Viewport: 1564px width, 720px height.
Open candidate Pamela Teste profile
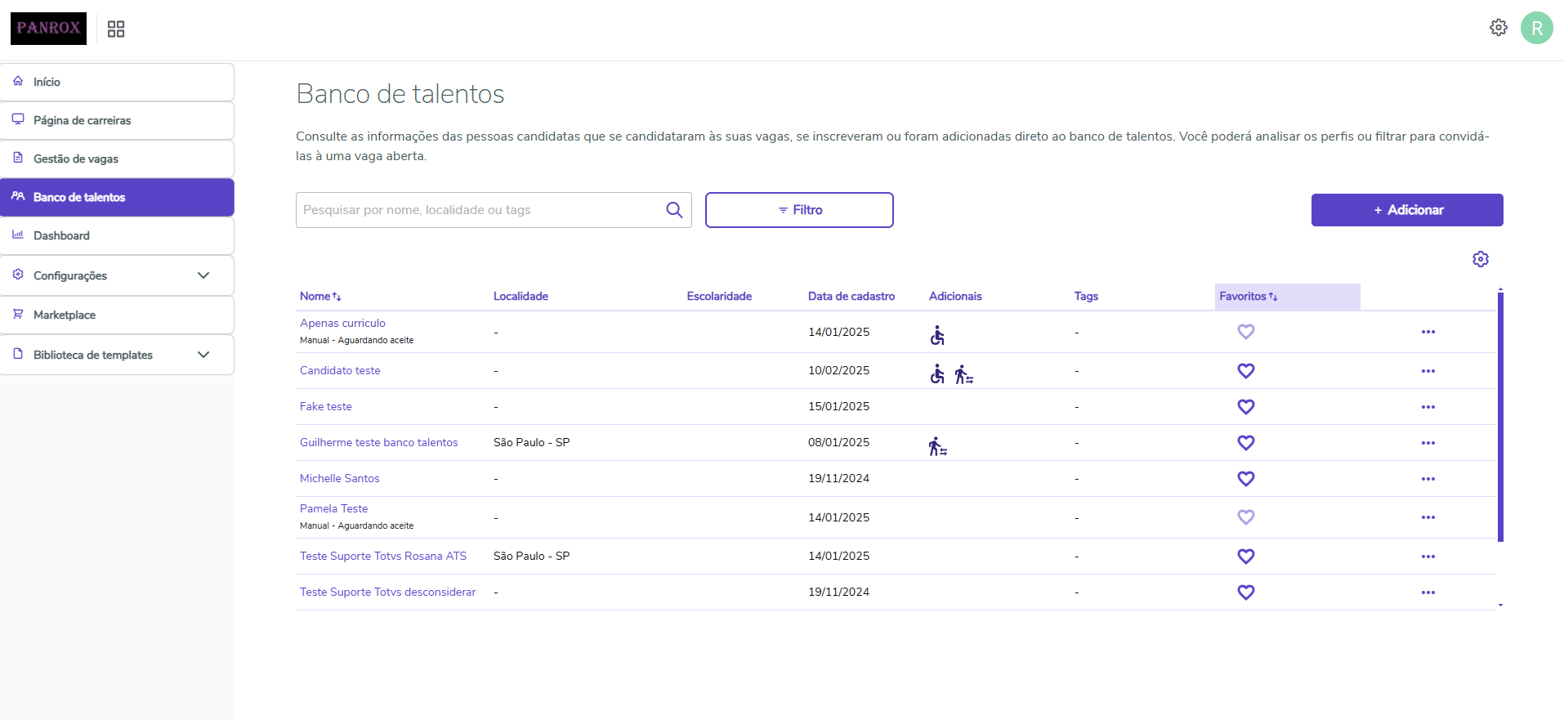(x=334, y=508)
